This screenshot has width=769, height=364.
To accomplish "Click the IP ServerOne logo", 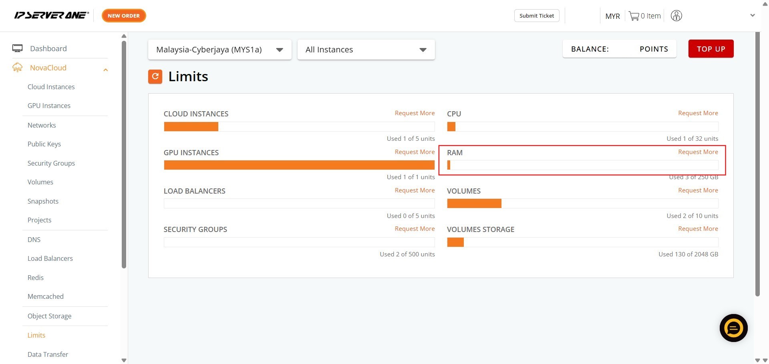I will [51, 16].
